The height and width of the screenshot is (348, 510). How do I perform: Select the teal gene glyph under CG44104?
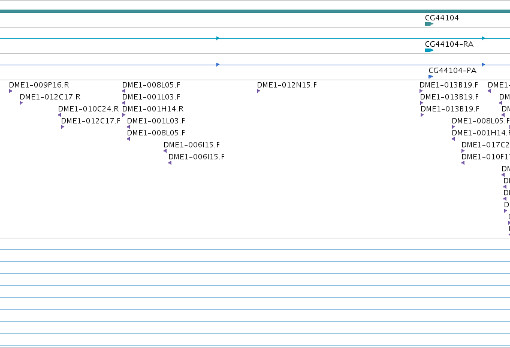429,24
